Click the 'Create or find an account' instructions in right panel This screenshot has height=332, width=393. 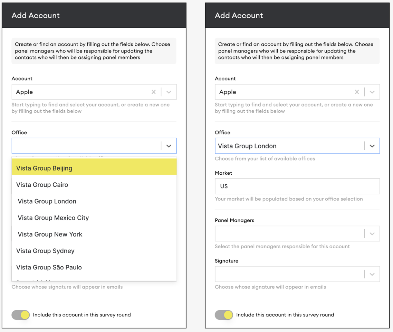297,51
